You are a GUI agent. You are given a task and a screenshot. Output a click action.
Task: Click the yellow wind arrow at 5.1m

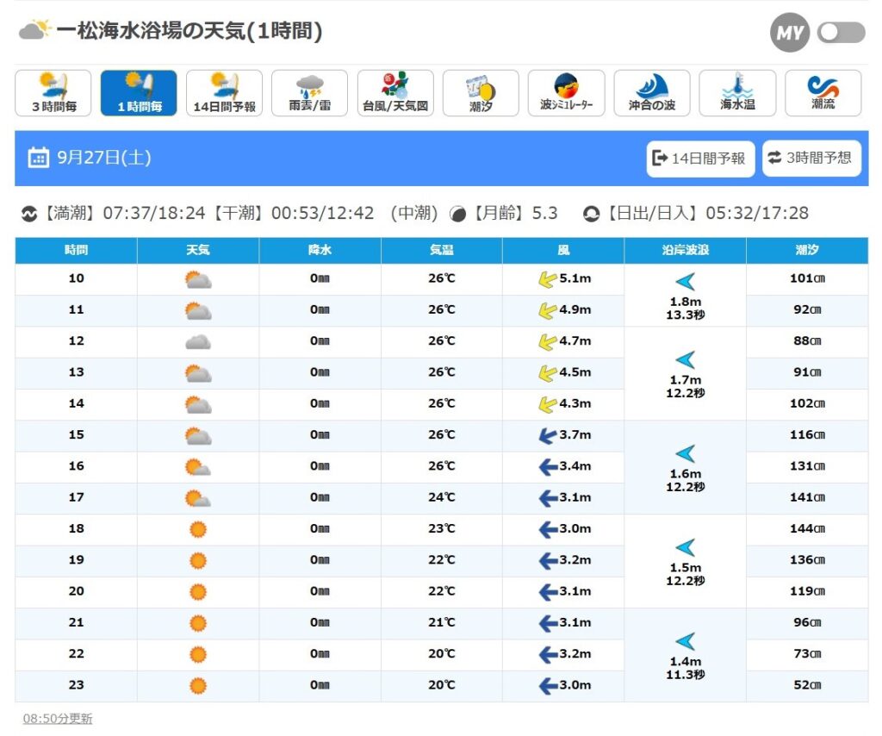coord(547,279)
